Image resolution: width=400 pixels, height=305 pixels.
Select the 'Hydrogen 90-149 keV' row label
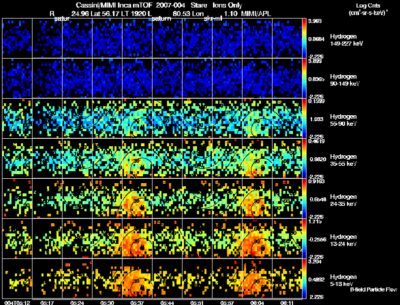coord(345,80)
